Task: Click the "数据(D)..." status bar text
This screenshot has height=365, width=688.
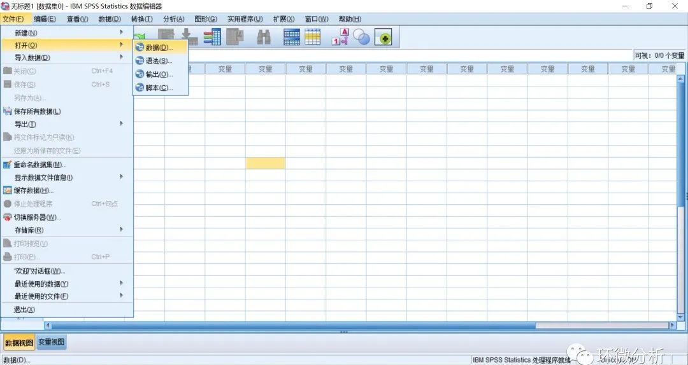Action: [17, 360]
